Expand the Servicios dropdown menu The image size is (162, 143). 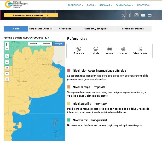[x=106, y=5]
